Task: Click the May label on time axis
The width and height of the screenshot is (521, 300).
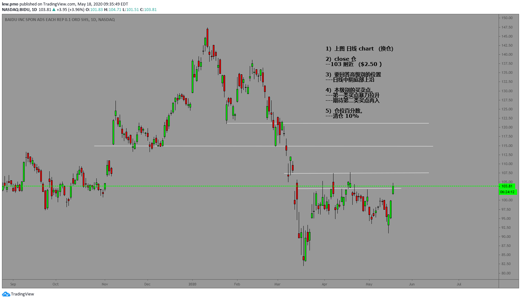Action: point(369,284)
